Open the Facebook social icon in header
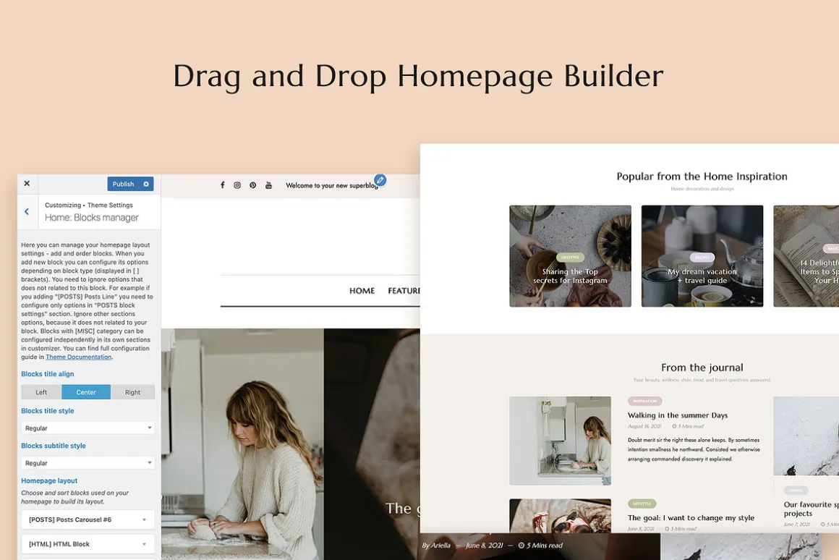This screenshot has width=839, height=560. point(223,185)
